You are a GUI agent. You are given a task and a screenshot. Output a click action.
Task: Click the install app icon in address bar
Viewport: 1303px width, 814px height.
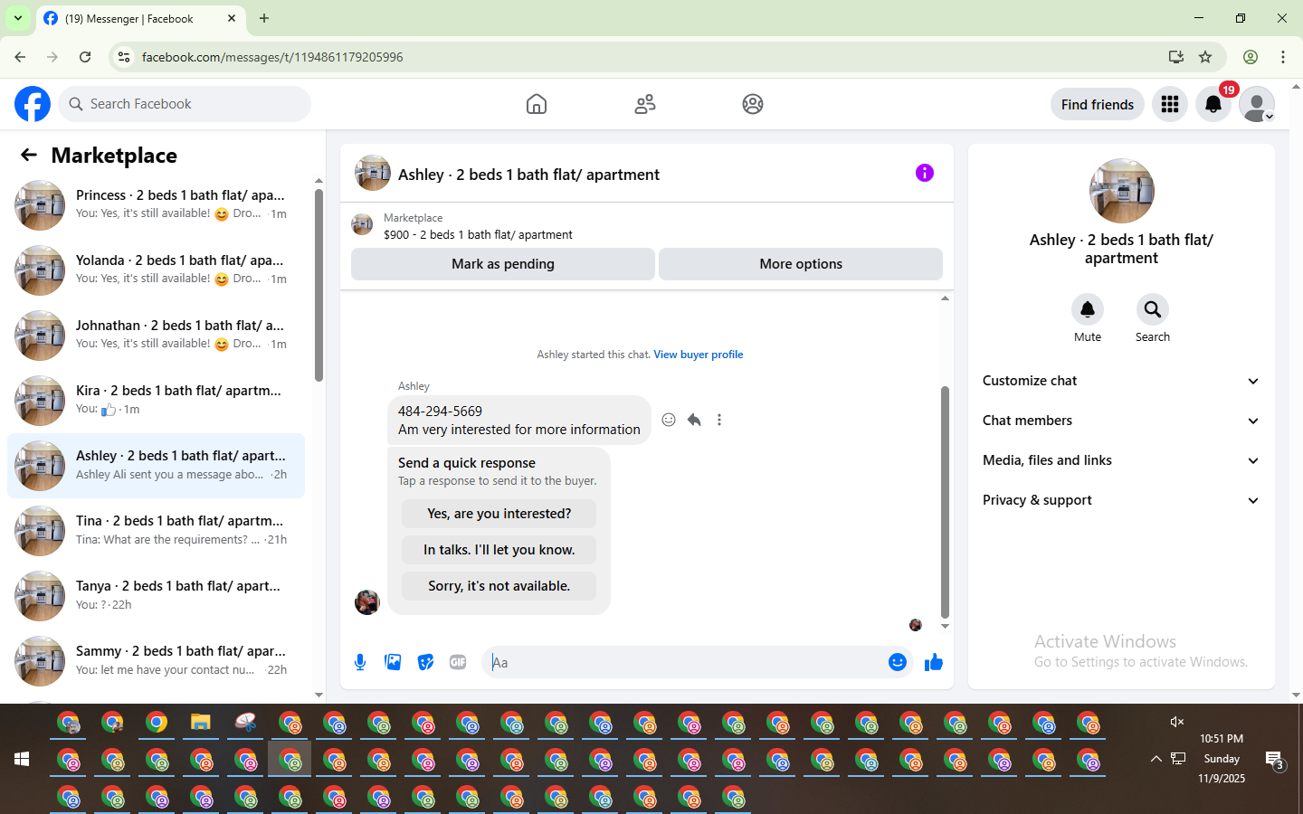coord(1176,57)
